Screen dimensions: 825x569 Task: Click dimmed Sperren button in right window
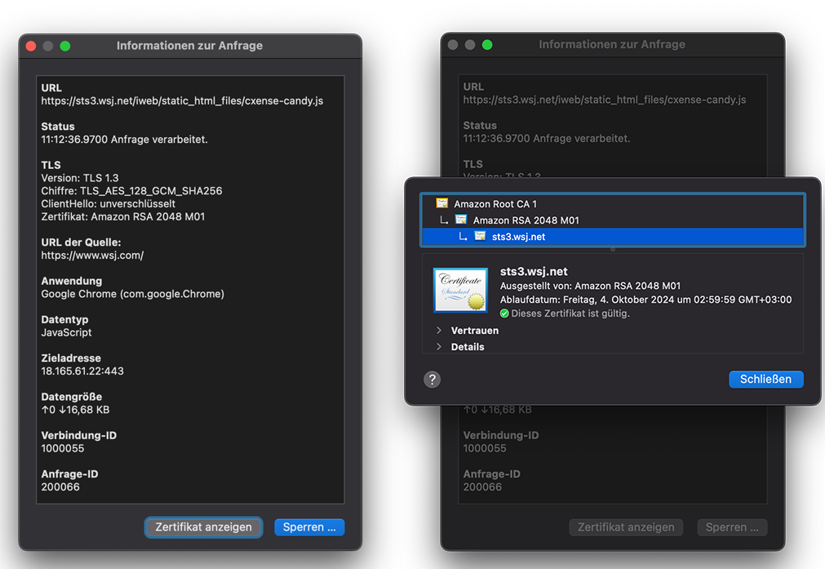pyautogui.click(x=732, y=527)
